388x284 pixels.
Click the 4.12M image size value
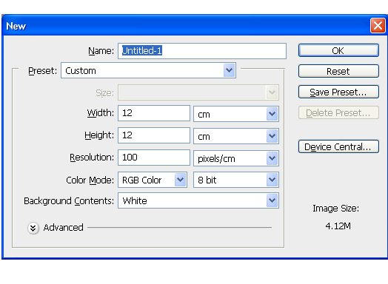[x=338, y=226]
